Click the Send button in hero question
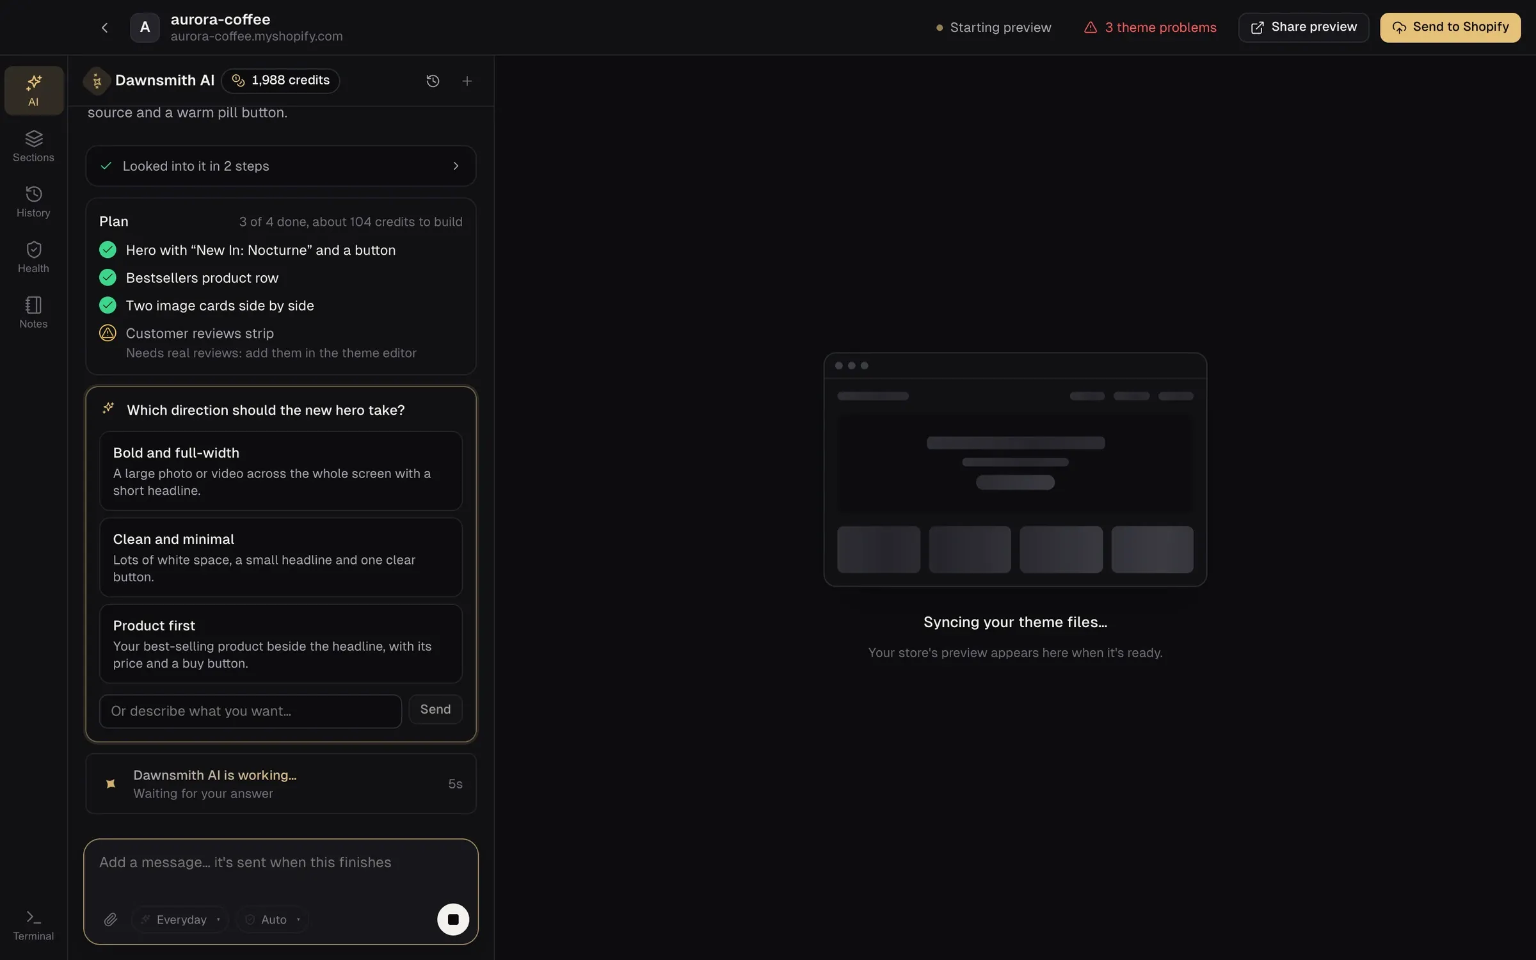 (x=435, y=710)
